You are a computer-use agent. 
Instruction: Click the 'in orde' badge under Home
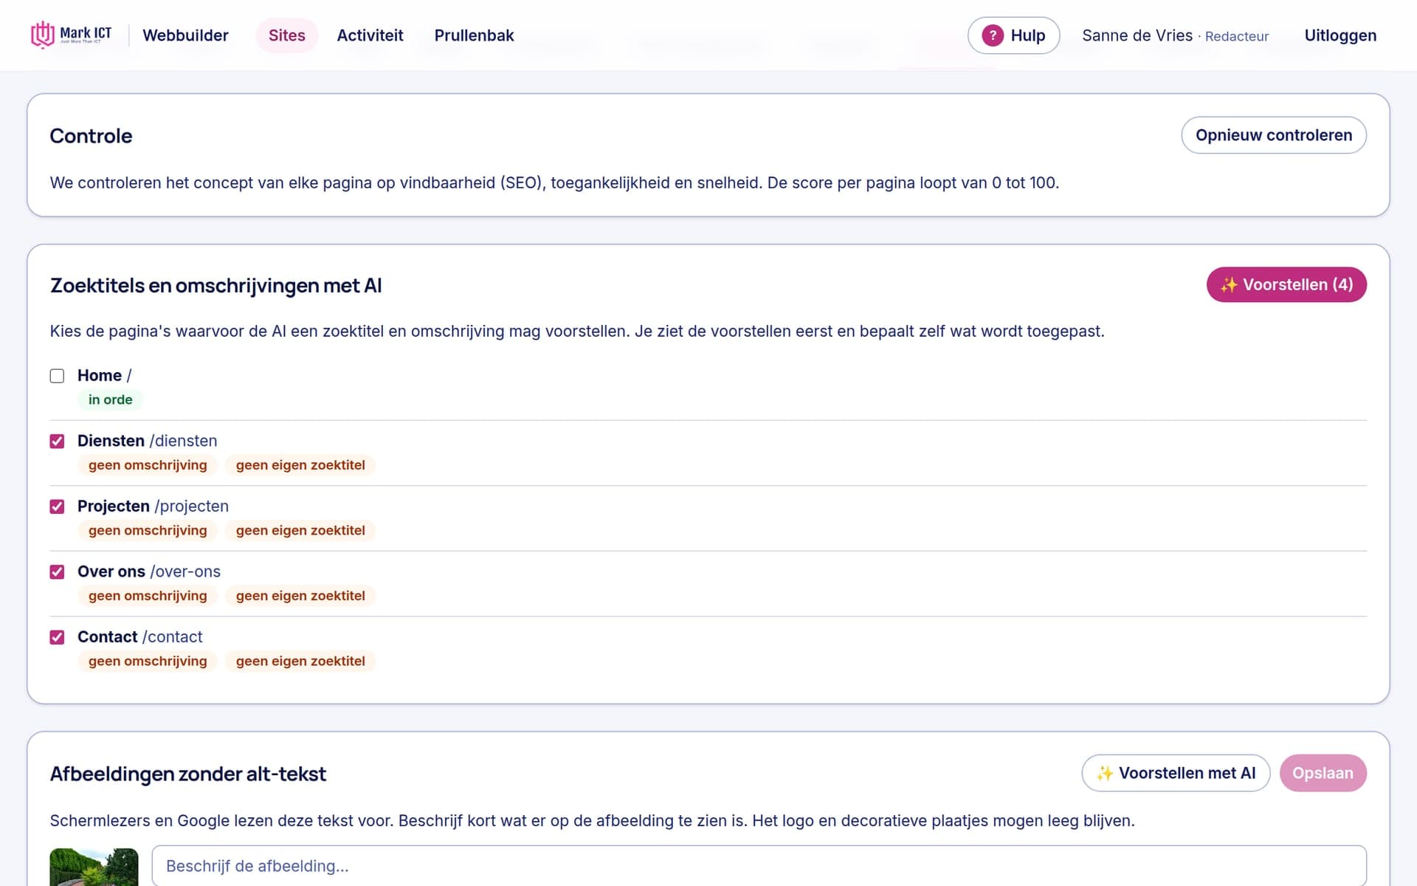[x=110, y=399]
